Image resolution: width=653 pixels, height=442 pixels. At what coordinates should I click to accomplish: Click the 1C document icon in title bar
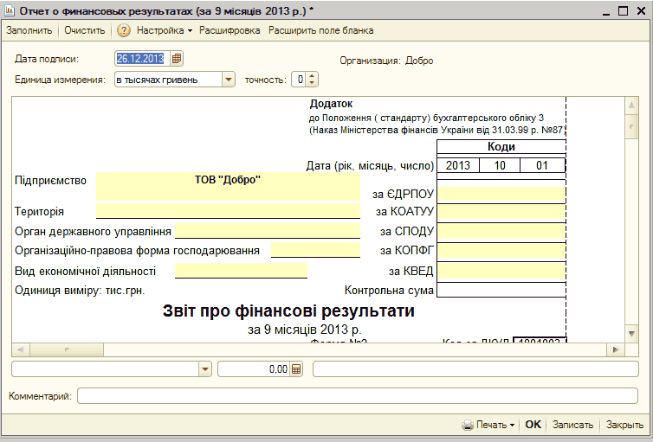(9, 10)
